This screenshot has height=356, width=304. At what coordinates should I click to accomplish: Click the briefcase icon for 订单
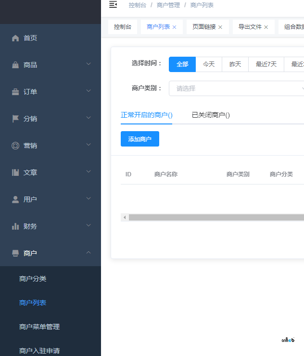[15, 92]
